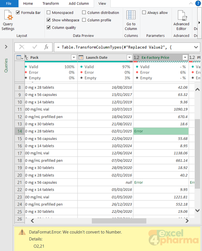Select row number 14
202x251 pixels.
click(20, 131)
